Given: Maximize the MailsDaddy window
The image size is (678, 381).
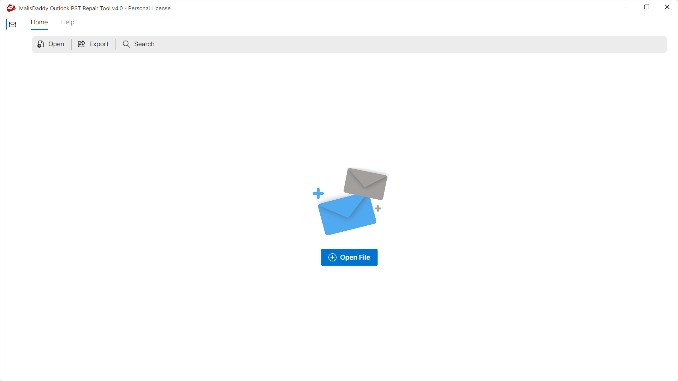Looking at the screenshot, I should 647,7.
